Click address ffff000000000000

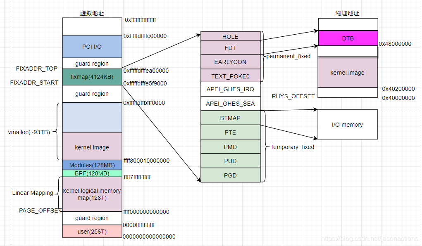(146, 212)
